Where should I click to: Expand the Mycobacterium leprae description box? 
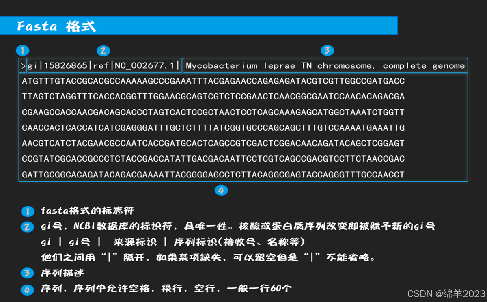pos(325,65)
